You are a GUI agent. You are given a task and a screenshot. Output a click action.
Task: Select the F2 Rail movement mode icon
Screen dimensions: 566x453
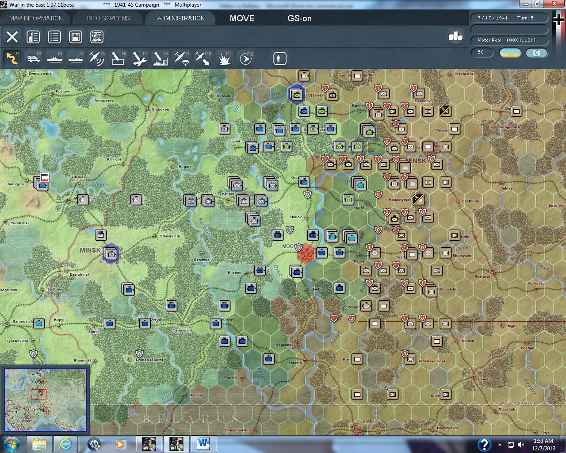[34, 58]
